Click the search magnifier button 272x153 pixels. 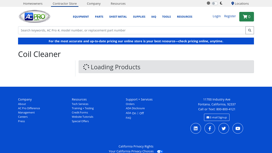tap(250, 30)
